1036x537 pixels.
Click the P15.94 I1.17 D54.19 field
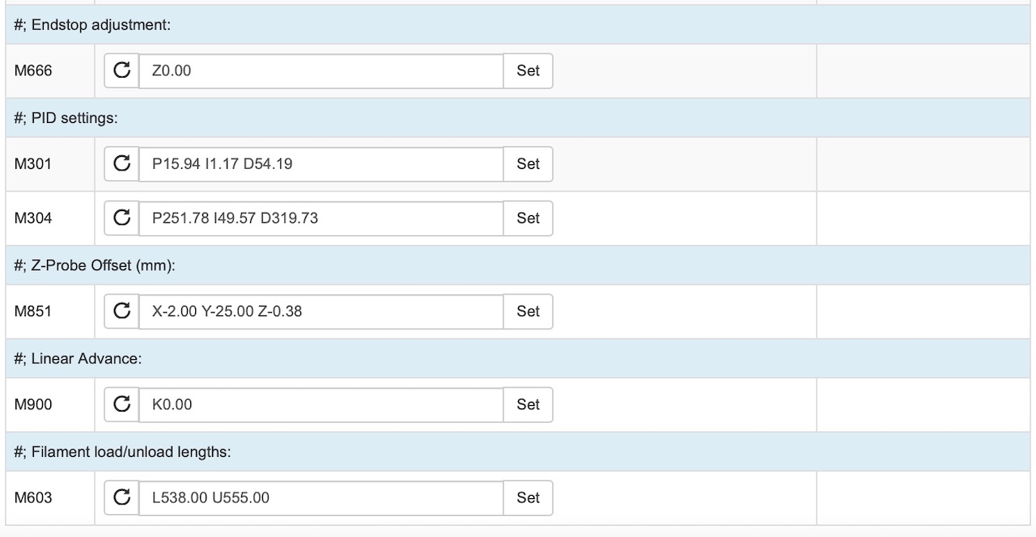point(321,164)
